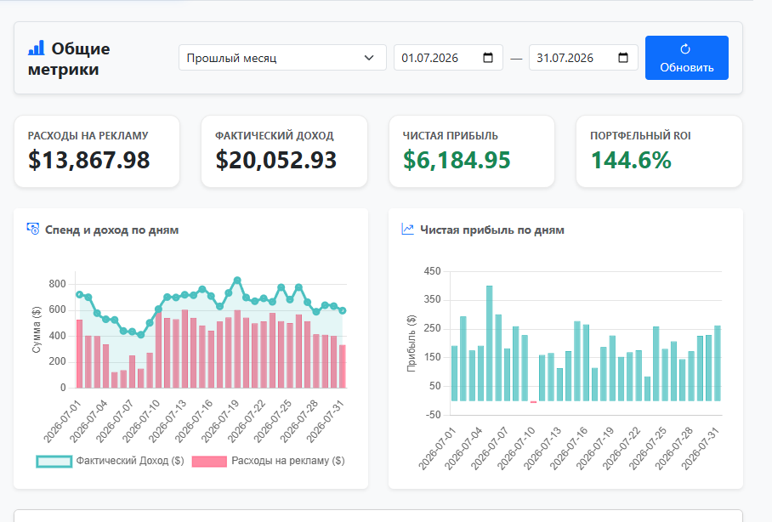Click the 450 tick label on the profit chart

point(432,271)
